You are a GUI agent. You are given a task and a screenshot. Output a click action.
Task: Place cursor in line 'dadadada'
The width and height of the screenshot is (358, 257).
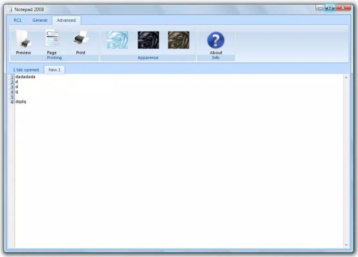tap(25, 77)
